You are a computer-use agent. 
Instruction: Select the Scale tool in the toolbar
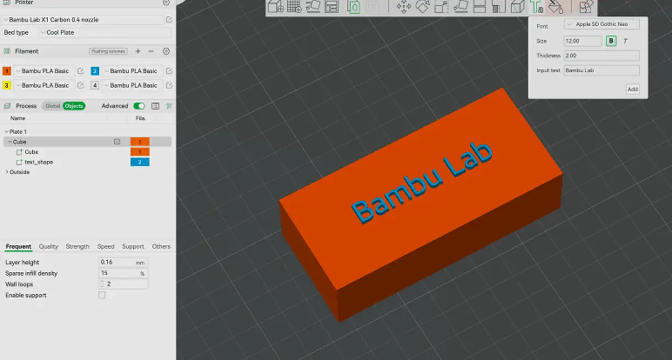[441, 7]
